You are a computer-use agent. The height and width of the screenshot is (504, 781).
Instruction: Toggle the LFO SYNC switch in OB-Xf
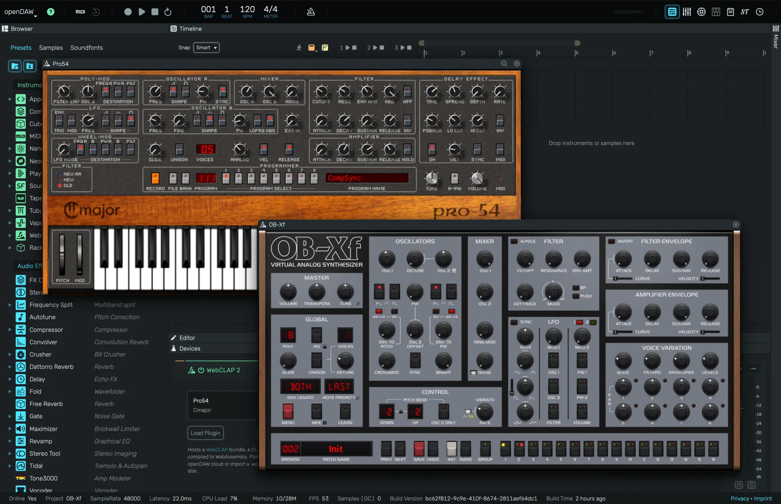coord(514,322)
